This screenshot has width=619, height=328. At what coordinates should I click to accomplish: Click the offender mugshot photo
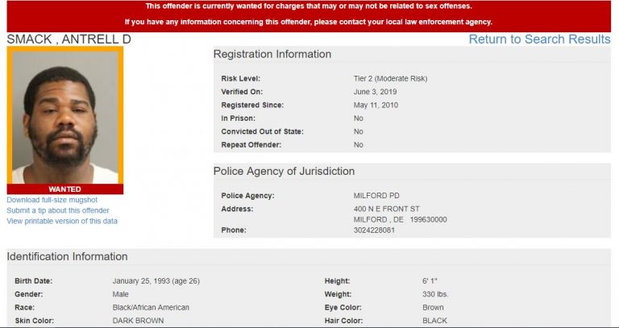click(65, 116)
